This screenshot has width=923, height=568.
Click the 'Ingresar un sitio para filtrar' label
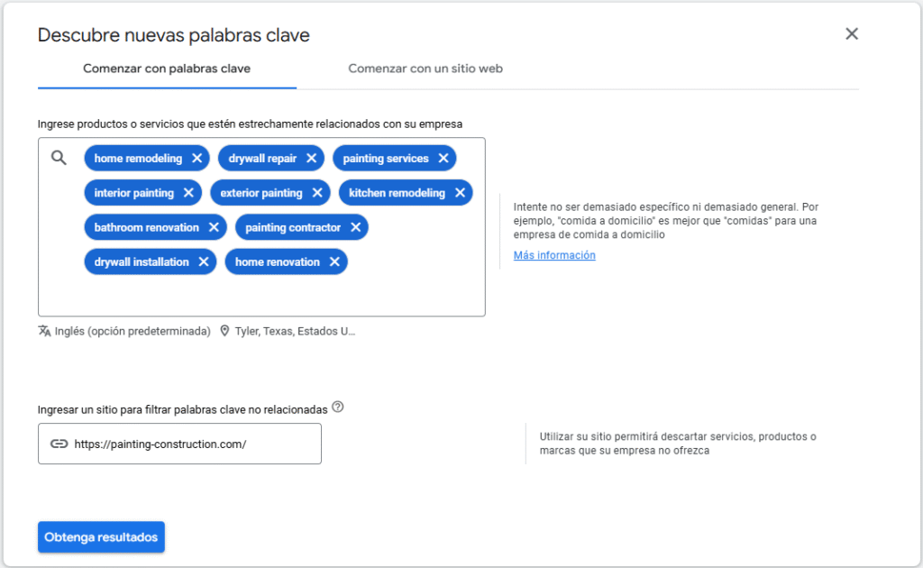pyautogui.click(x=182, y=409)
